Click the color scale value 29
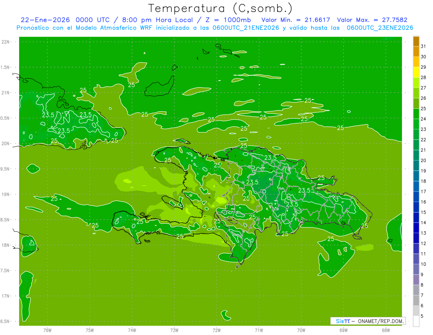The width and height of the screenshot is (433, 335). [423, 67]
